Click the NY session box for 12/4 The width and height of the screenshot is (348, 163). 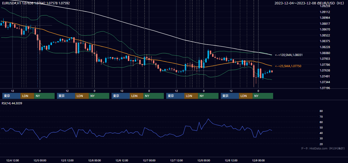point(44,96)
